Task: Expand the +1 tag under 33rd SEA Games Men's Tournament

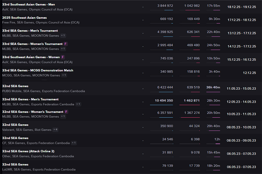Action: (63, 36)
